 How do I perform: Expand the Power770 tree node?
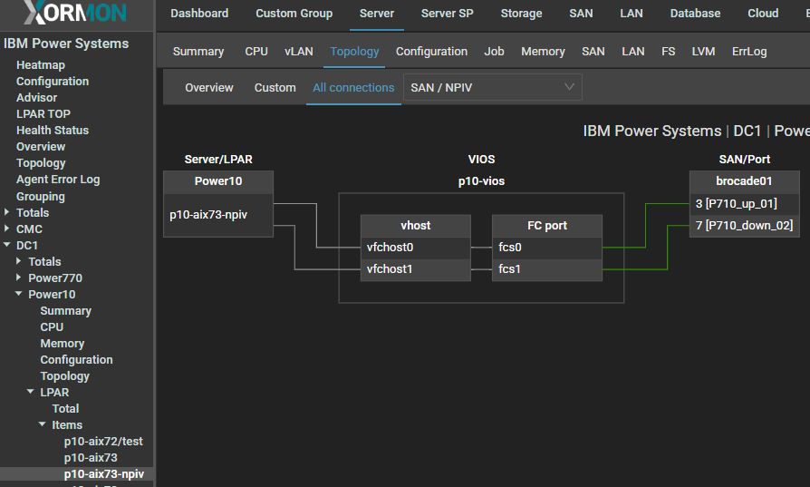[20, 278]
